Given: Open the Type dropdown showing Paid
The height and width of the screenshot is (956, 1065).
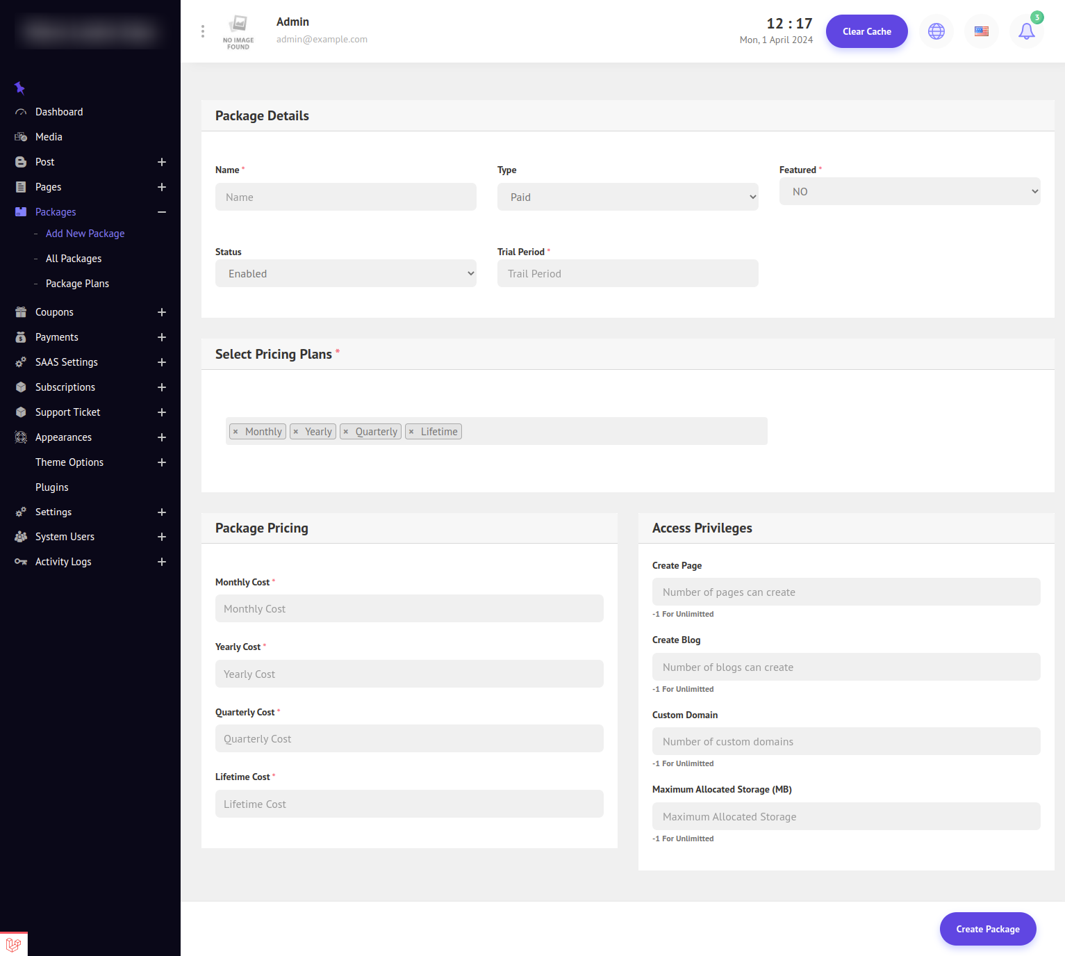Looking at the screenshot, I should (x=627, y=197).
